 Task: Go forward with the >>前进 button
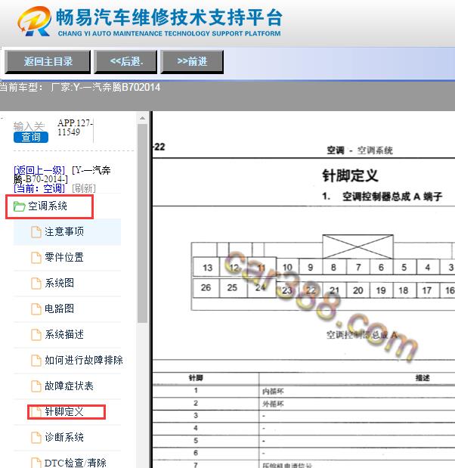[192, 62]
